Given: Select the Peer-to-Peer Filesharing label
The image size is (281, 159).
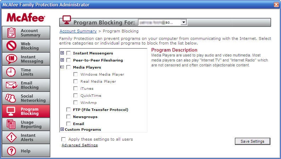Looking at the screenshot, I should click(x=98, y=60).
